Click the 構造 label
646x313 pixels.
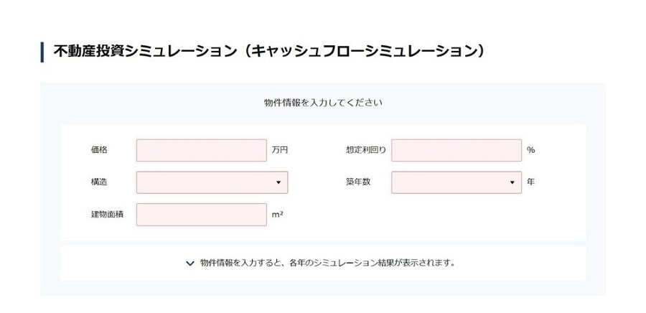99,182
